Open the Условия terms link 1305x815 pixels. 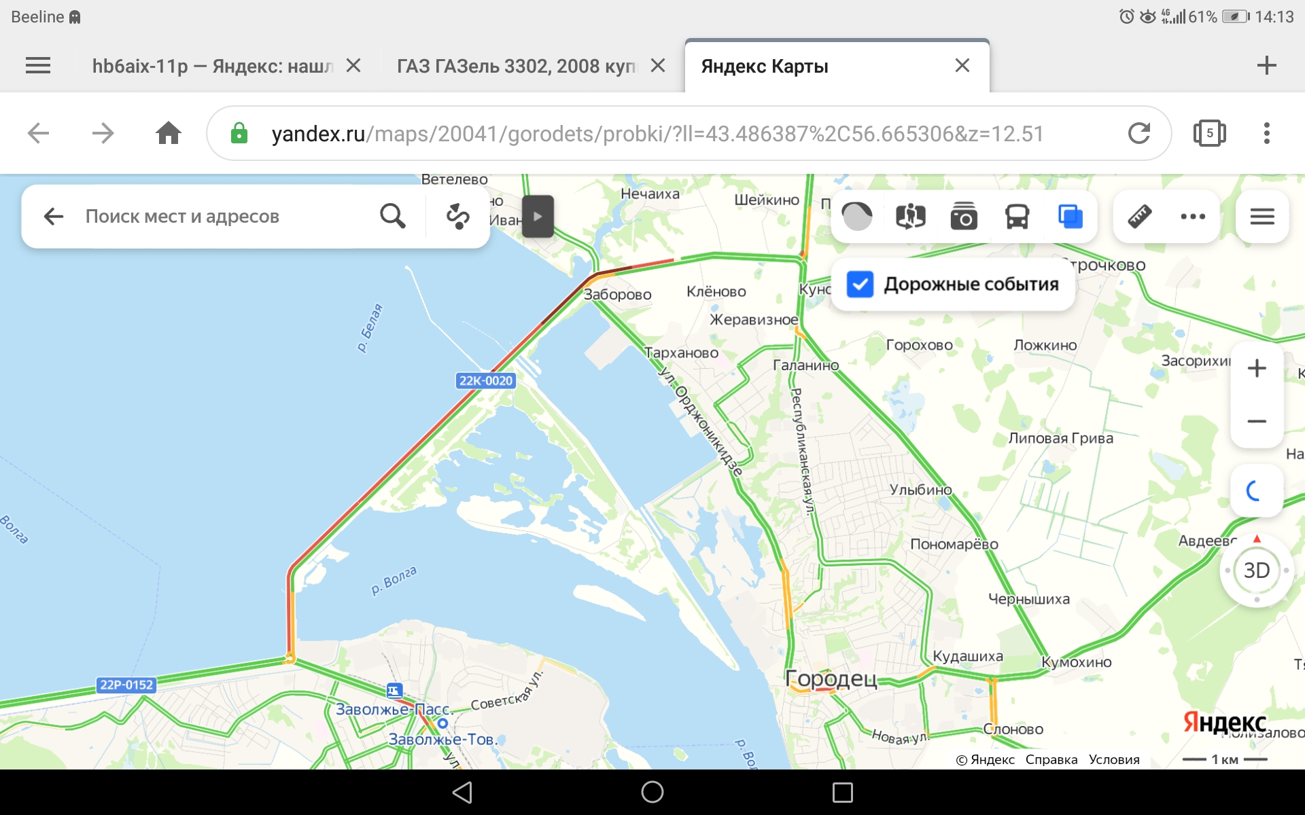click(x=1114, y=759)
